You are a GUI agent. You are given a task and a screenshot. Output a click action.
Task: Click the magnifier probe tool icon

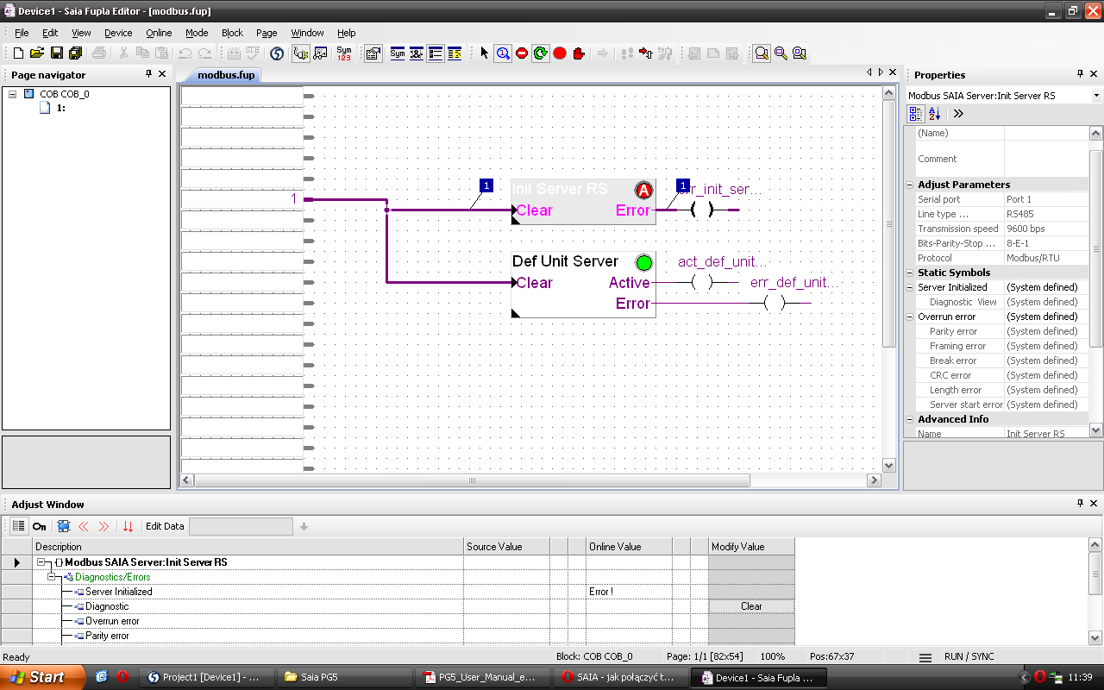point(503,53)
